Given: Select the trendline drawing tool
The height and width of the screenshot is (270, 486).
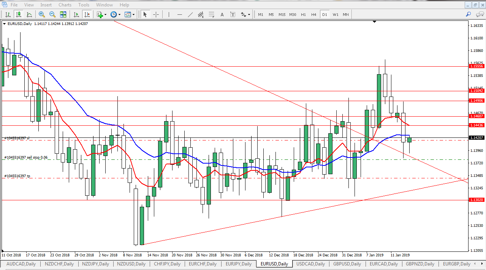Looking at the screenshot, I should click(x=190, y=14).
